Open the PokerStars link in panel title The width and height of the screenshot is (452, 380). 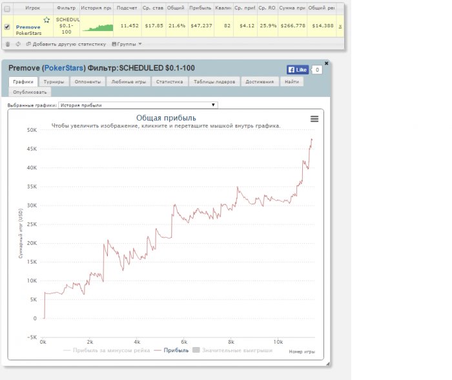(x=63, y=68)
